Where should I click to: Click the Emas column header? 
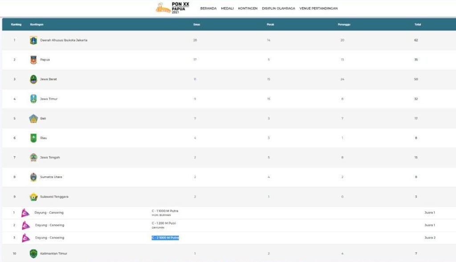196,24
